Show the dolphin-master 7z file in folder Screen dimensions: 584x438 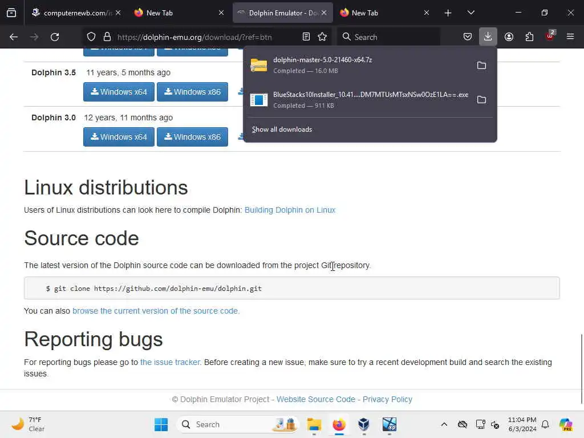(x=481, y=66)
